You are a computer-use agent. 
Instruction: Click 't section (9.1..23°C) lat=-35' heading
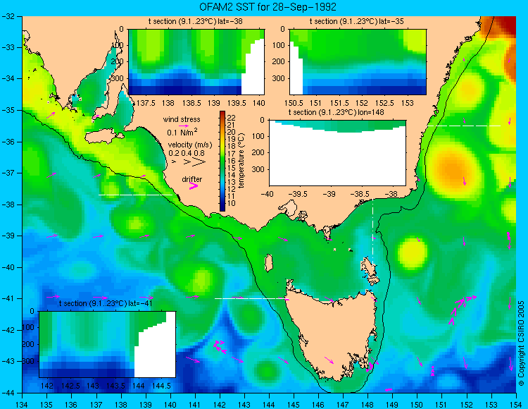357,22
